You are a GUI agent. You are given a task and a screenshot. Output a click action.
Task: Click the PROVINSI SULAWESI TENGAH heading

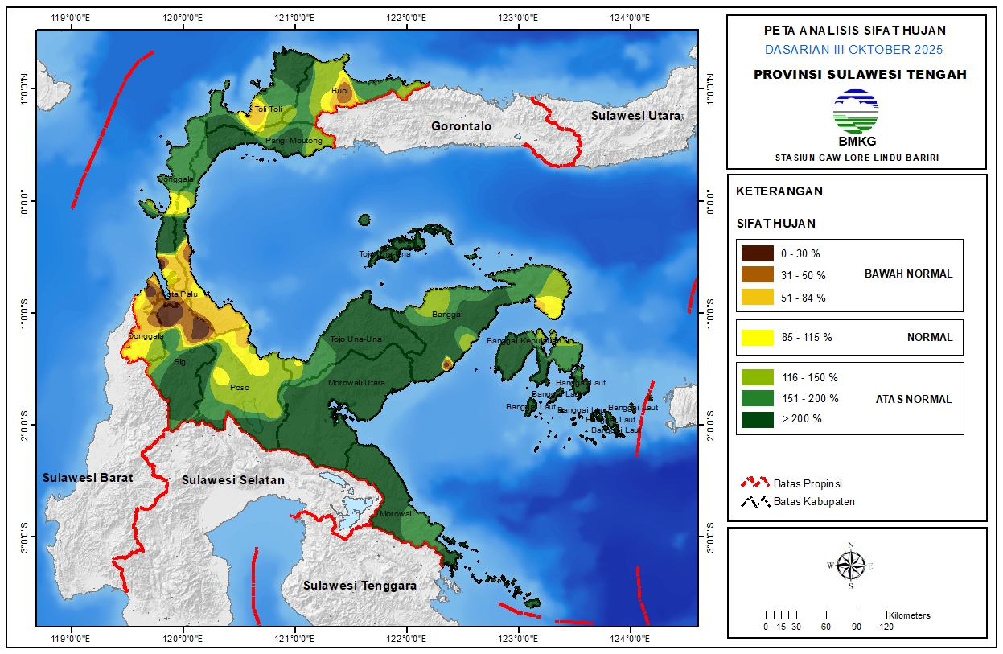coord(860,75)
